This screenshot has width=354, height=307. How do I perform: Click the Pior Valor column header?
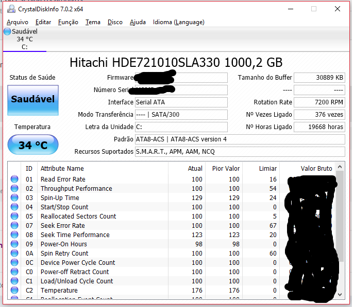click(x=224, y=169)
